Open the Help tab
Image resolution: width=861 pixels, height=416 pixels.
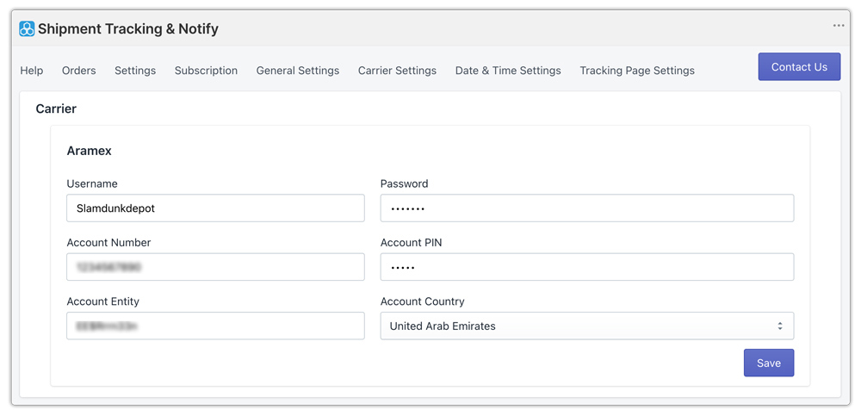[32, 71]
